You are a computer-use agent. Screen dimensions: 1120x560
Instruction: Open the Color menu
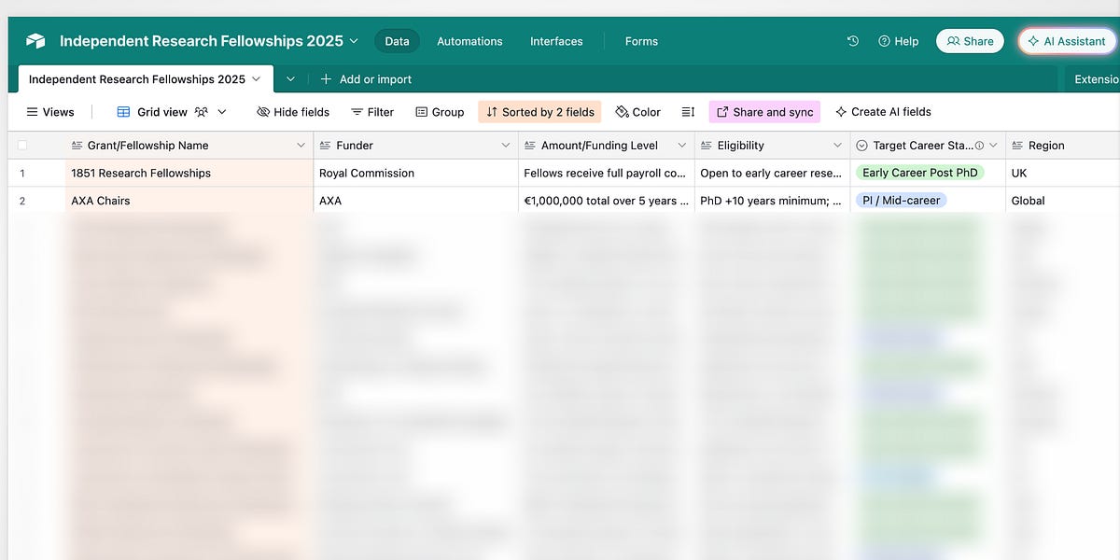click(x=638, y=112)
